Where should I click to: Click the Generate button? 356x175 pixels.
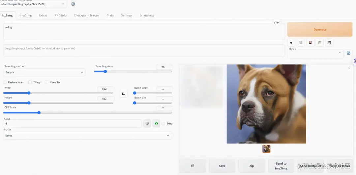tap(320, 30)
